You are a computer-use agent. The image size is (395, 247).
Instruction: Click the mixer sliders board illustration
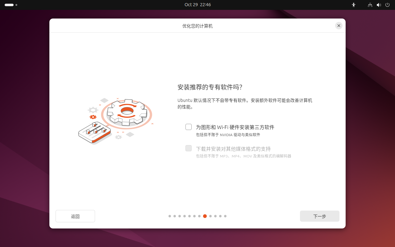click(x=94, y=133)
